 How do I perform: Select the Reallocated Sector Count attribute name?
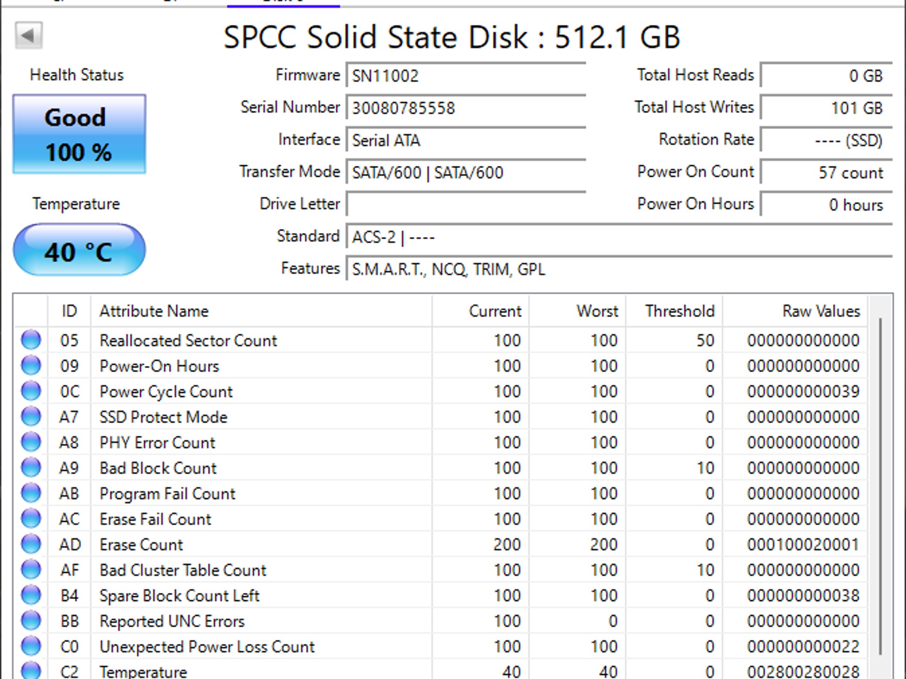pyautogui.click(x=188, y=340)
